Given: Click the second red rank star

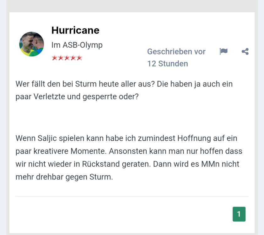Looking at the screenshot, I should pos(61,58).
